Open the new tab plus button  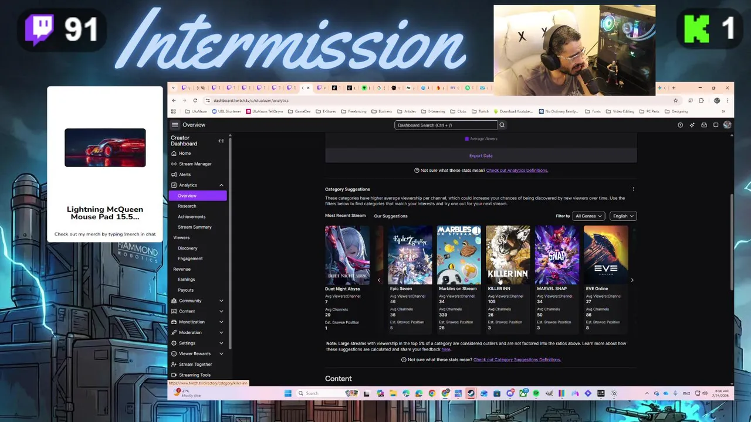click(x=673, y=88)
